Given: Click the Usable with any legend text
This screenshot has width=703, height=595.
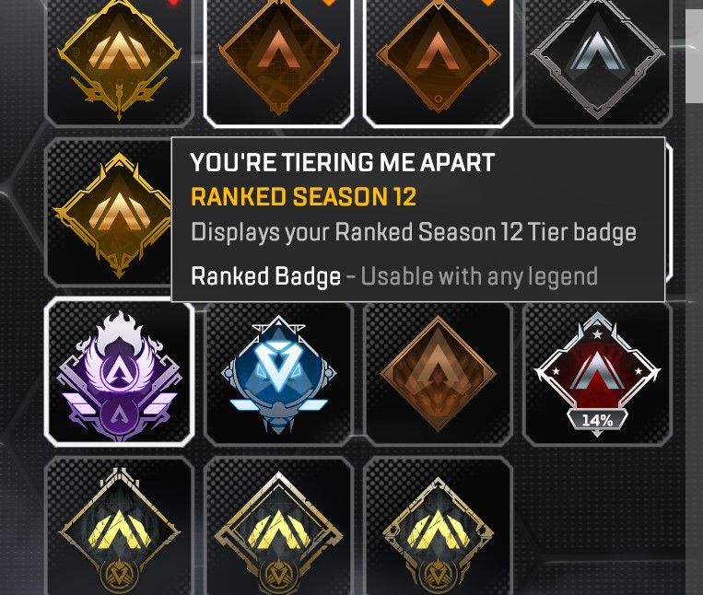Looking at the screenshot, I should click(x=479, y=276).
